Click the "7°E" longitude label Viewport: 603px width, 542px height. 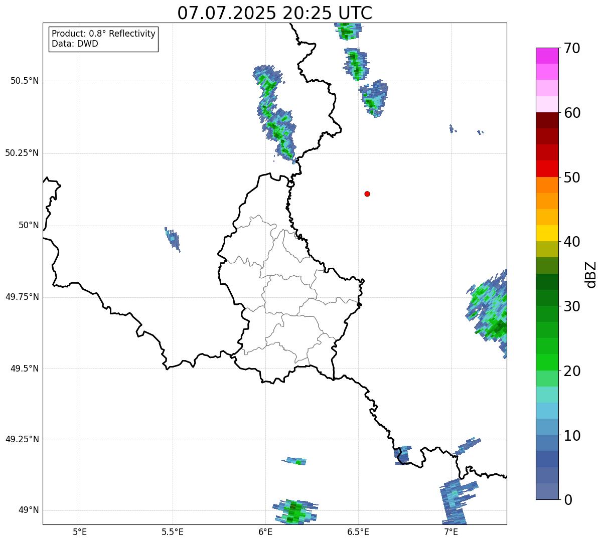(451, 531)
